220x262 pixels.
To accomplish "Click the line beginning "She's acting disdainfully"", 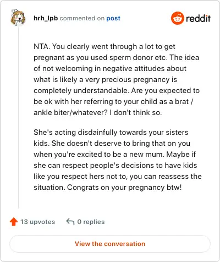I will pos(111,132).
